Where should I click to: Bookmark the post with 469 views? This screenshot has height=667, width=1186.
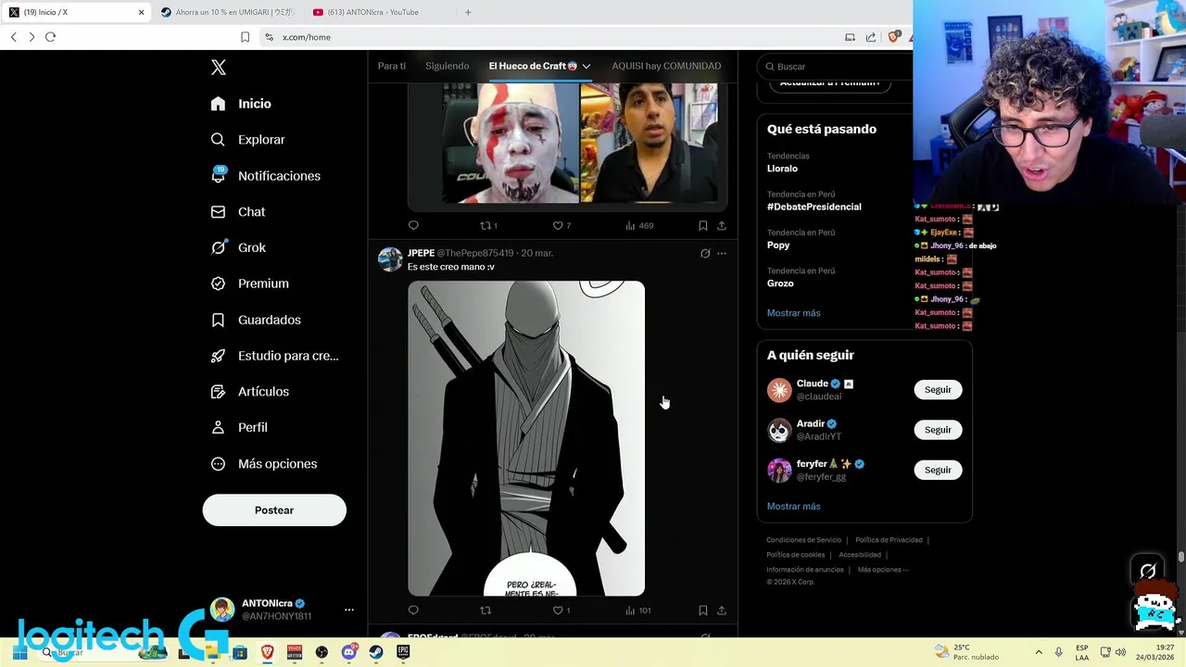tap(702, 225)
